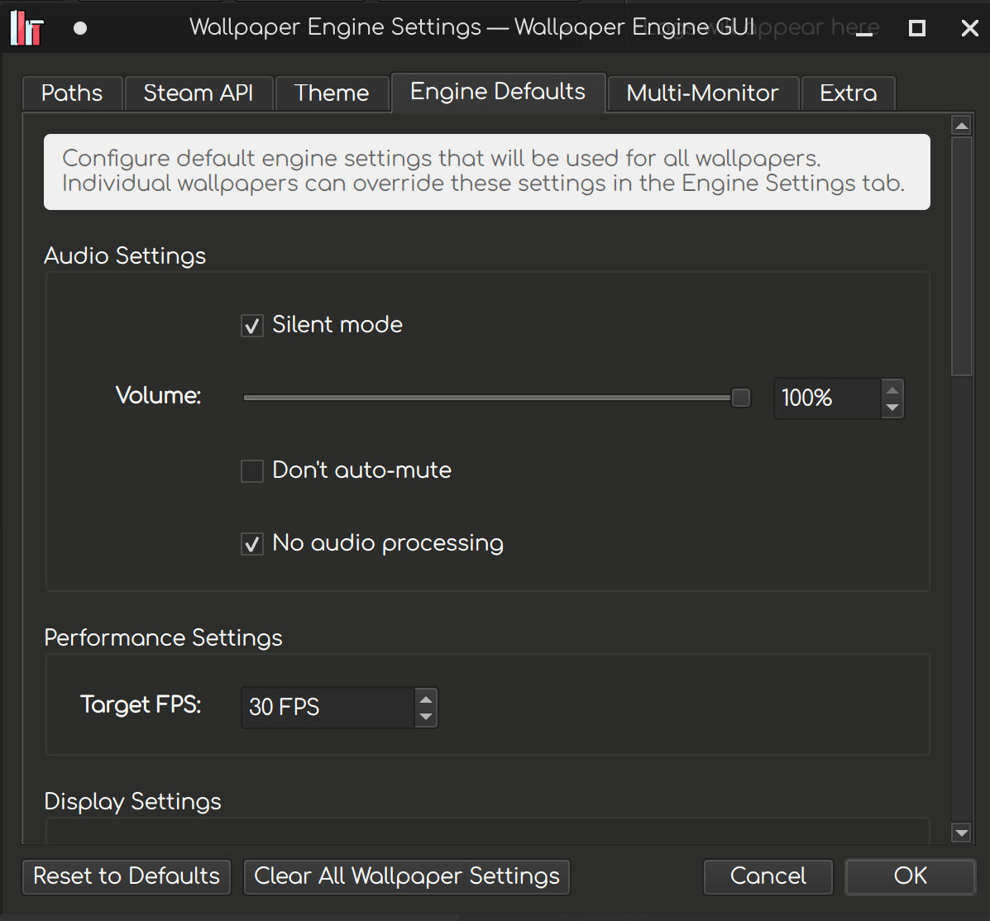This screenshot has height=921, width=990.
Task: Cancel the settings dialog
Action: (768, 877)
